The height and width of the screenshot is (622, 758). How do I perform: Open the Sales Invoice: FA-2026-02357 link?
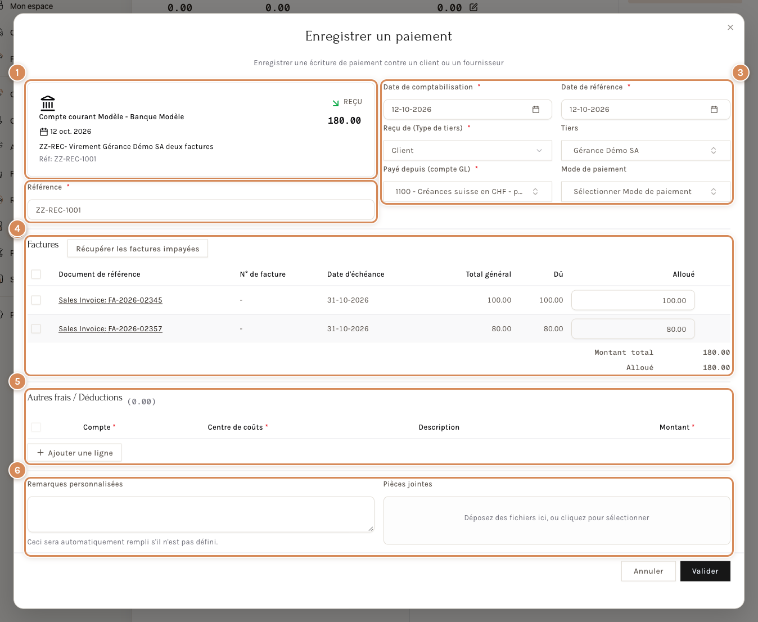(111, 329)
